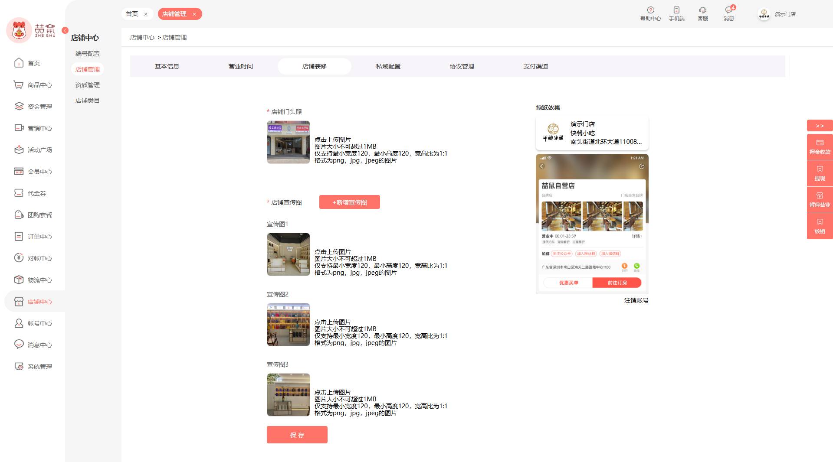Image resolution: width=833 pixels, height=462 pixels.
Task: Open 物流中心 box icon in sidebar
Action: tap(19, 280)
